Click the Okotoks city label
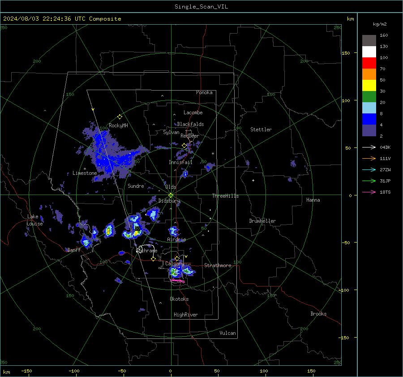The height and width of the screenshot is (377, 403). pyautogui.click(x=179, y=299)
